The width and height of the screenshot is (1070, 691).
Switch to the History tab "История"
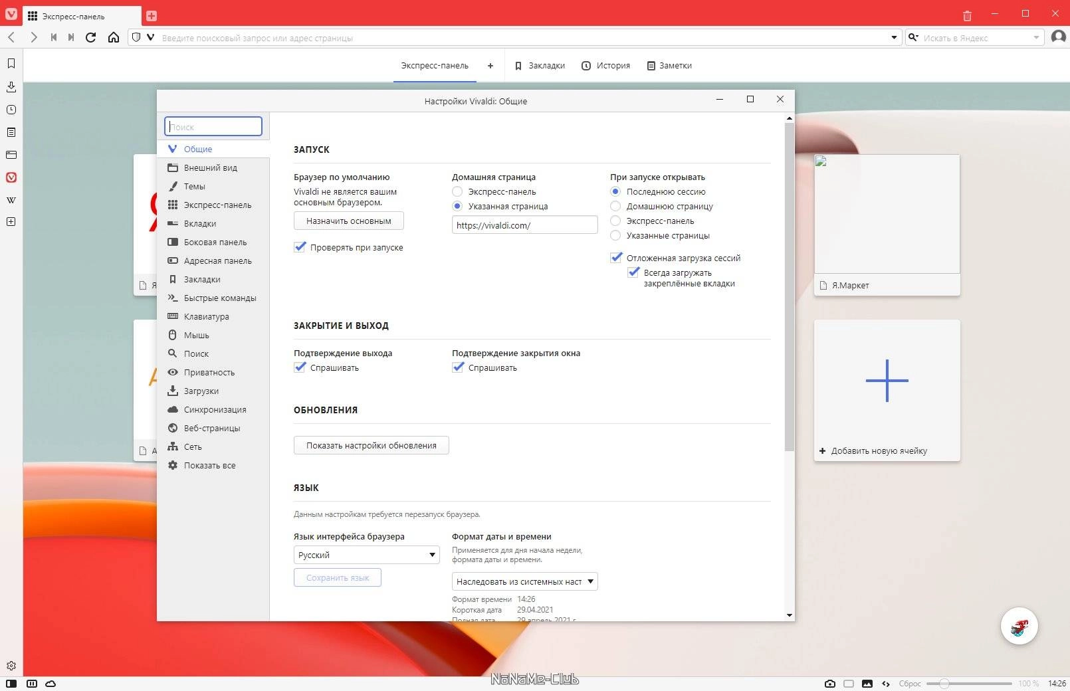coord(605,66)
